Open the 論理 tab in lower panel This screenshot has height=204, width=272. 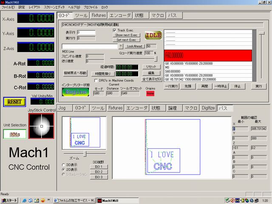[174, 108]
